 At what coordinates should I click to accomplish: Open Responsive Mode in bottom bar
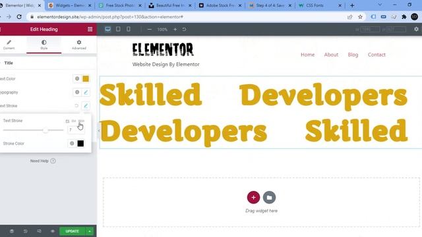click(40, 231)
